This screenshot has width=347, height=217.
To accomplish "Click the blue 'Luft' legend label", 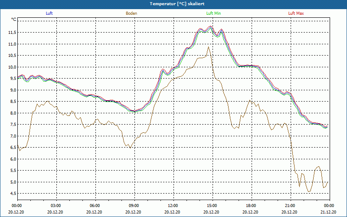I will pos(49,13).
